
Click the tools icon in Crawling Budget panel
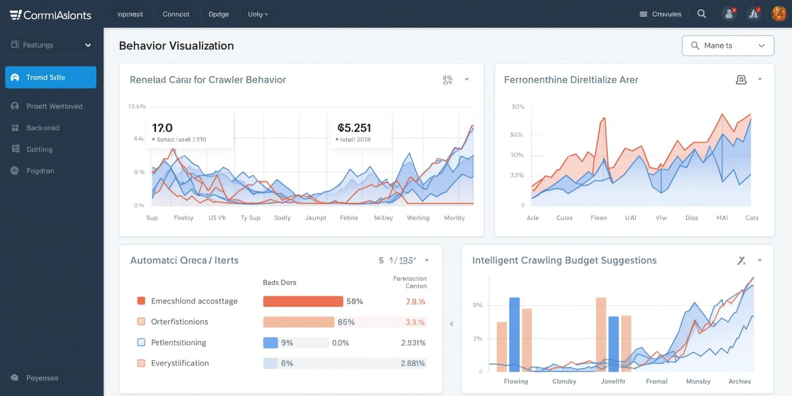pos(741,261)
